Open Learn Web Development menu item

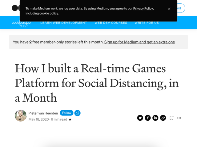pos(64,23)
